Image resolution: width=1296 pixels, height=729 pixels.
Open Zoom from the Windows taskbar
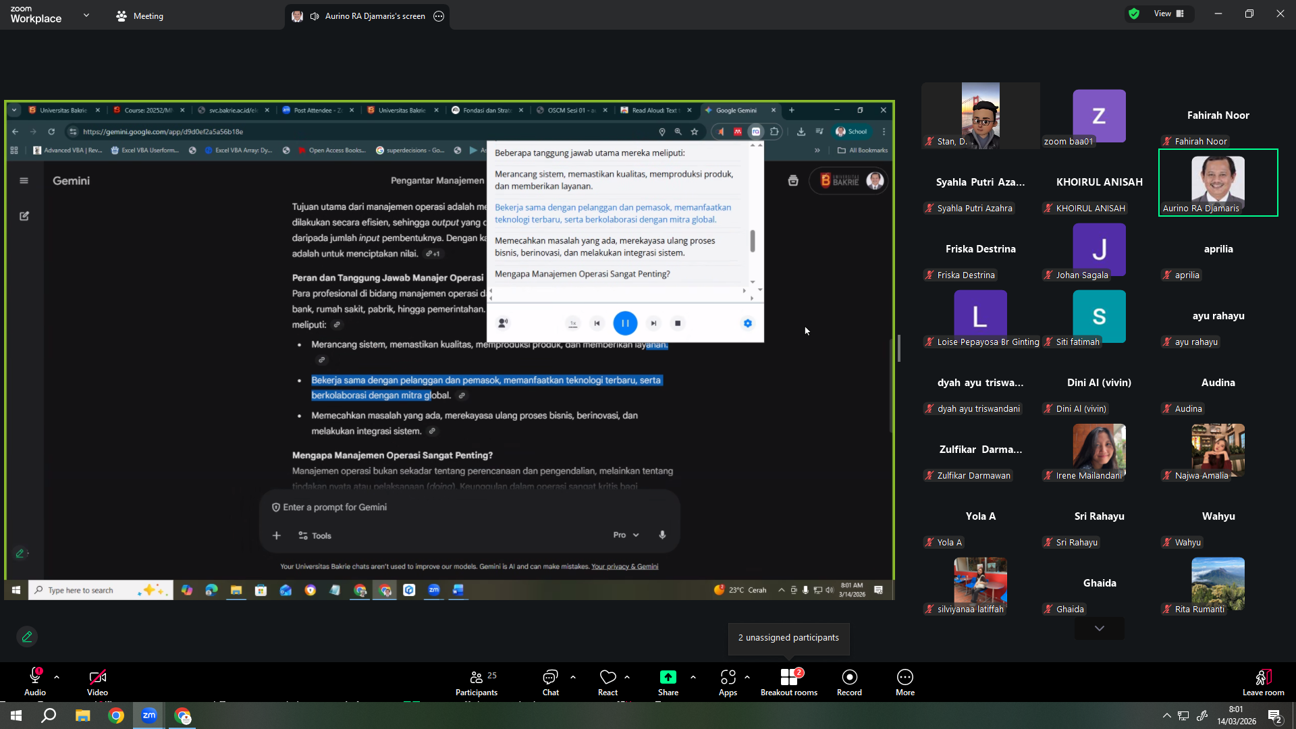[148, 715]
